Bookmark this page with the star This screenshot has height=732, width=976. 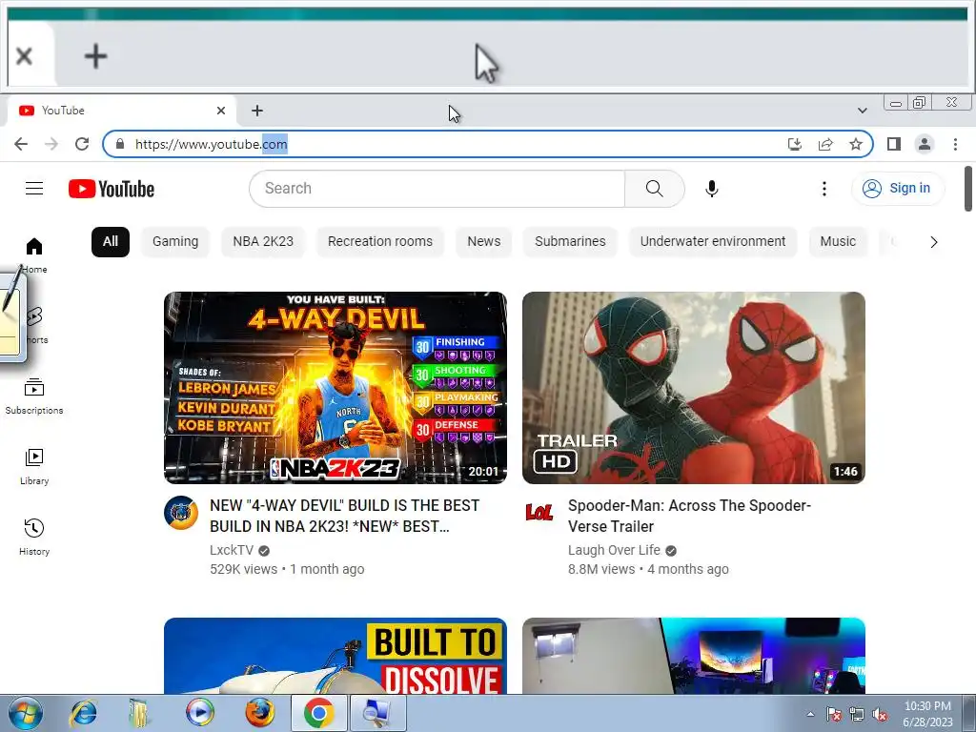(856, 145)
